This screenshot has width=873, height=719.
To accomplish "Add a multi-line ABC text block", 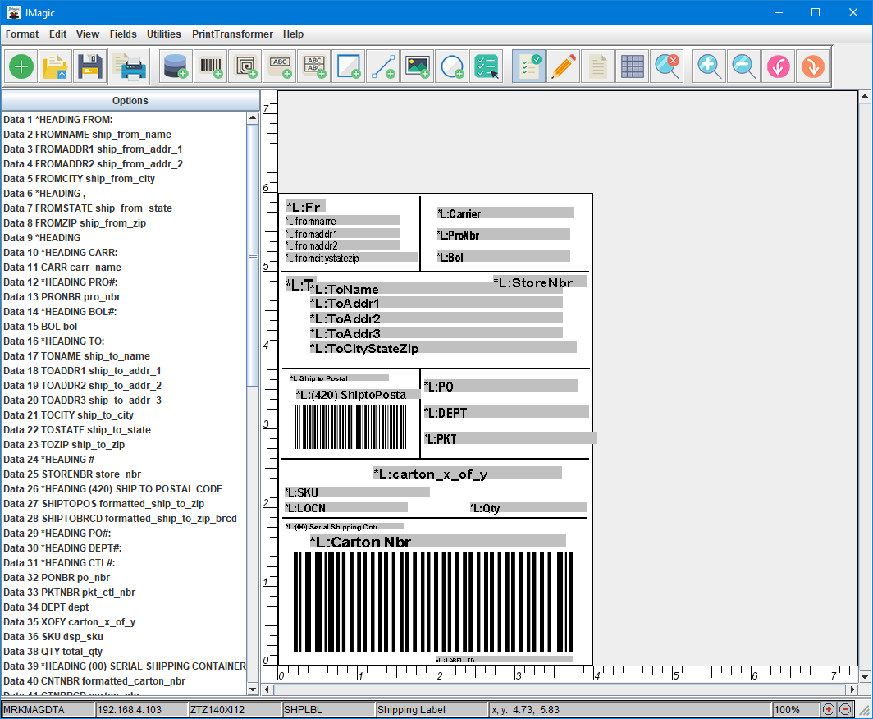I will [x=314, y=66].
